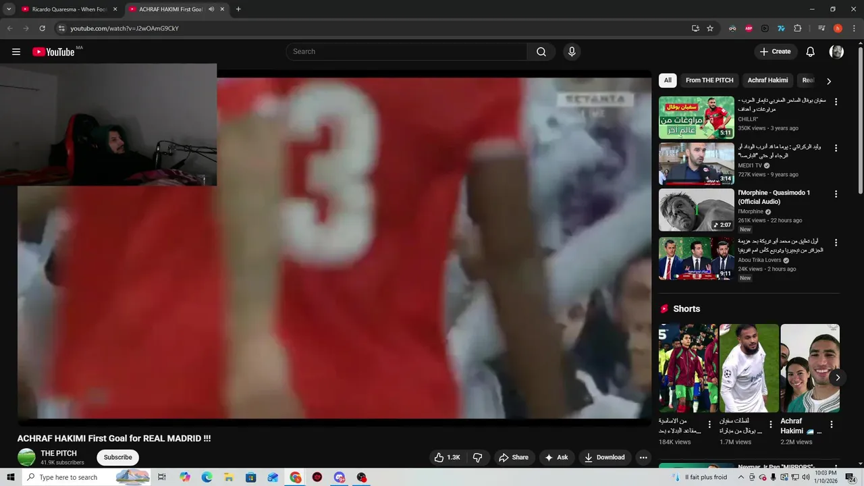
Task: Open the Achraf Hakimi selfie short
Action: [810, 369]
